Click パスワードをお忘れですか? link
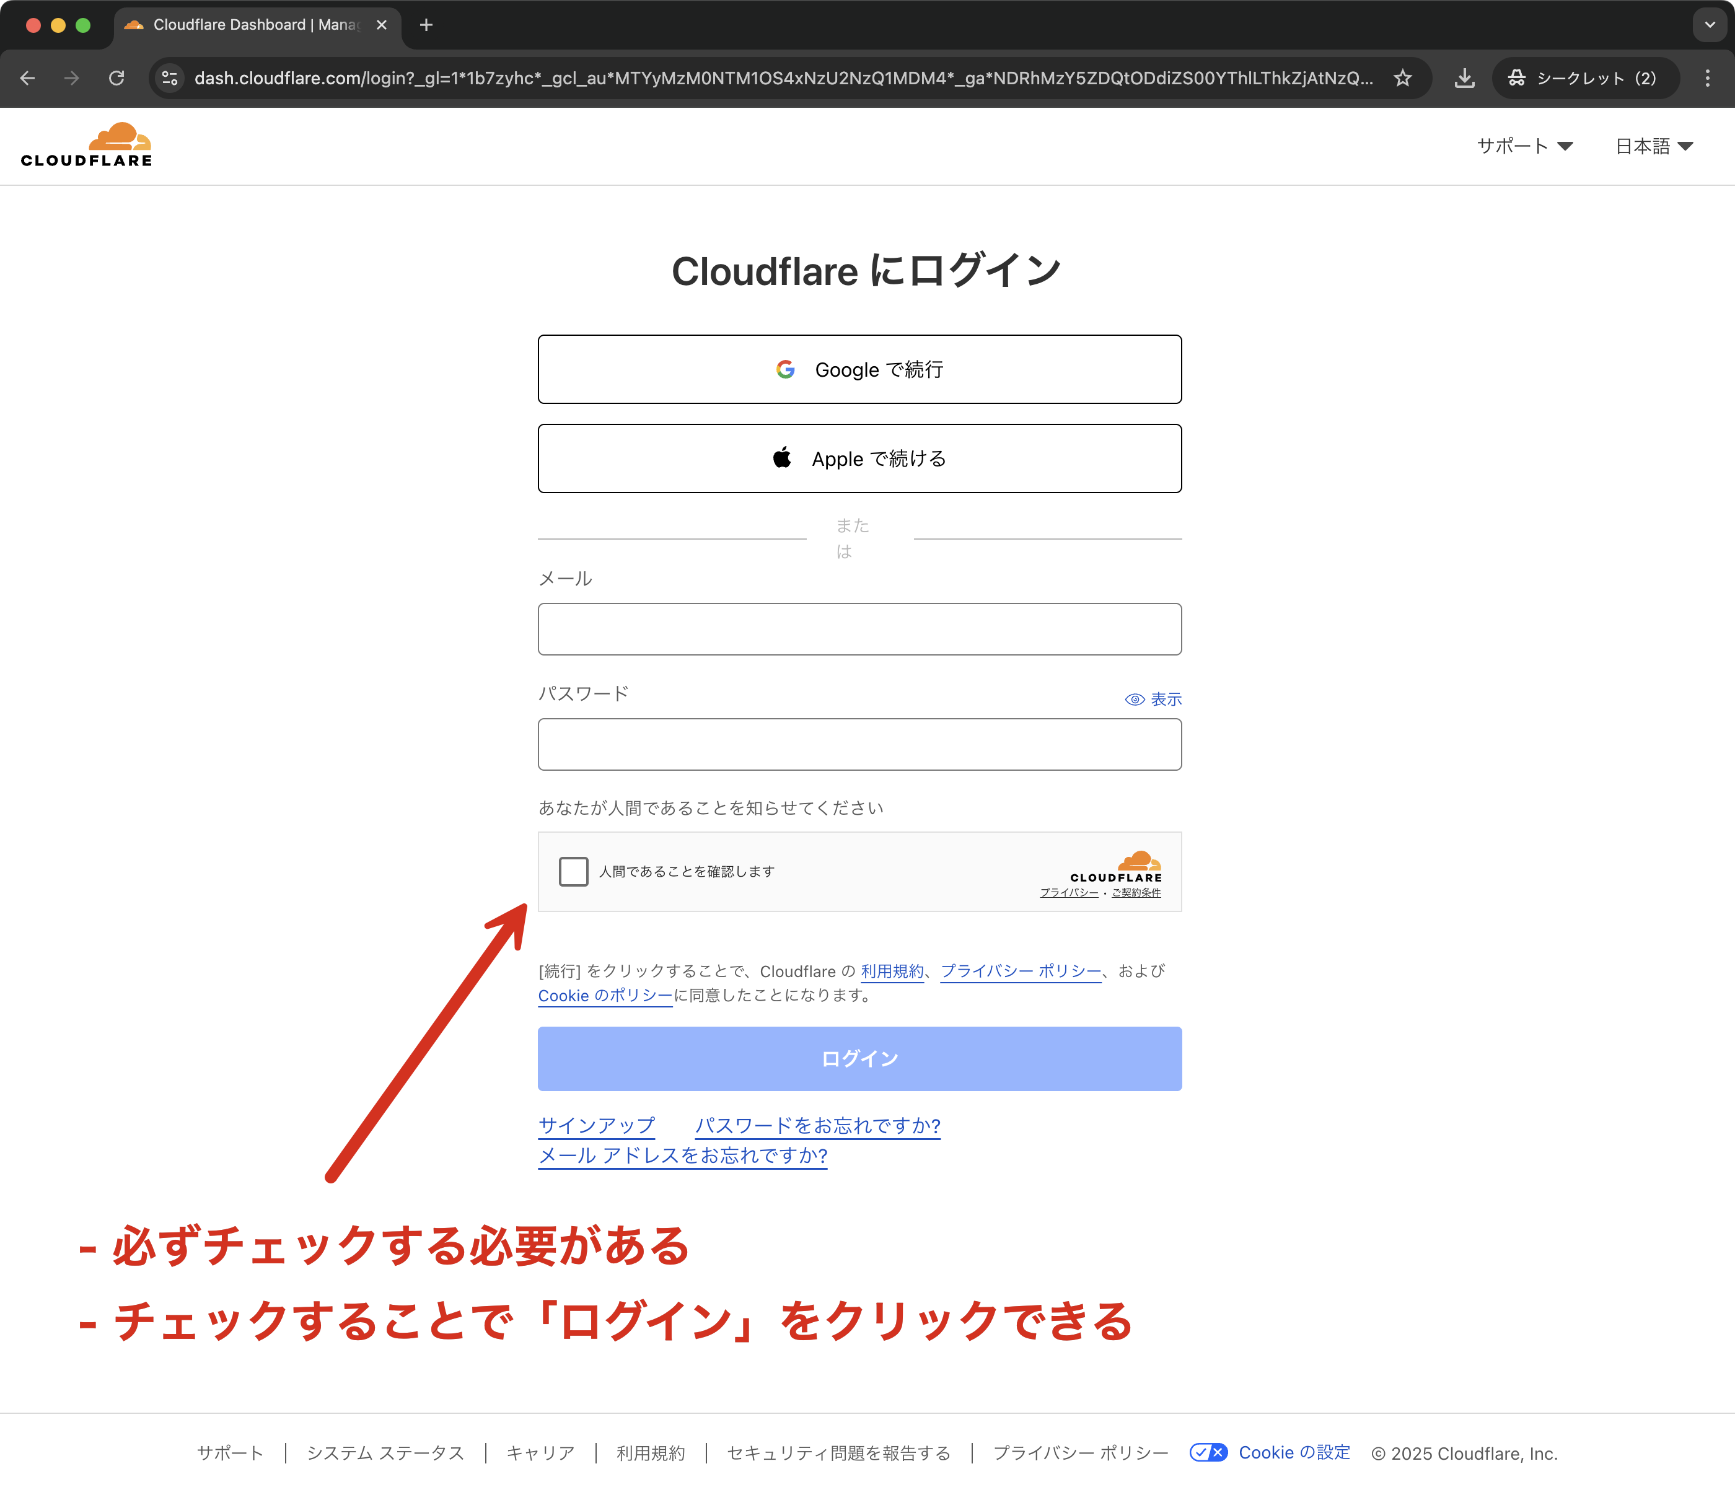The width and height of the screenshot is (1735, 1487). click(x=818, y=1125)
